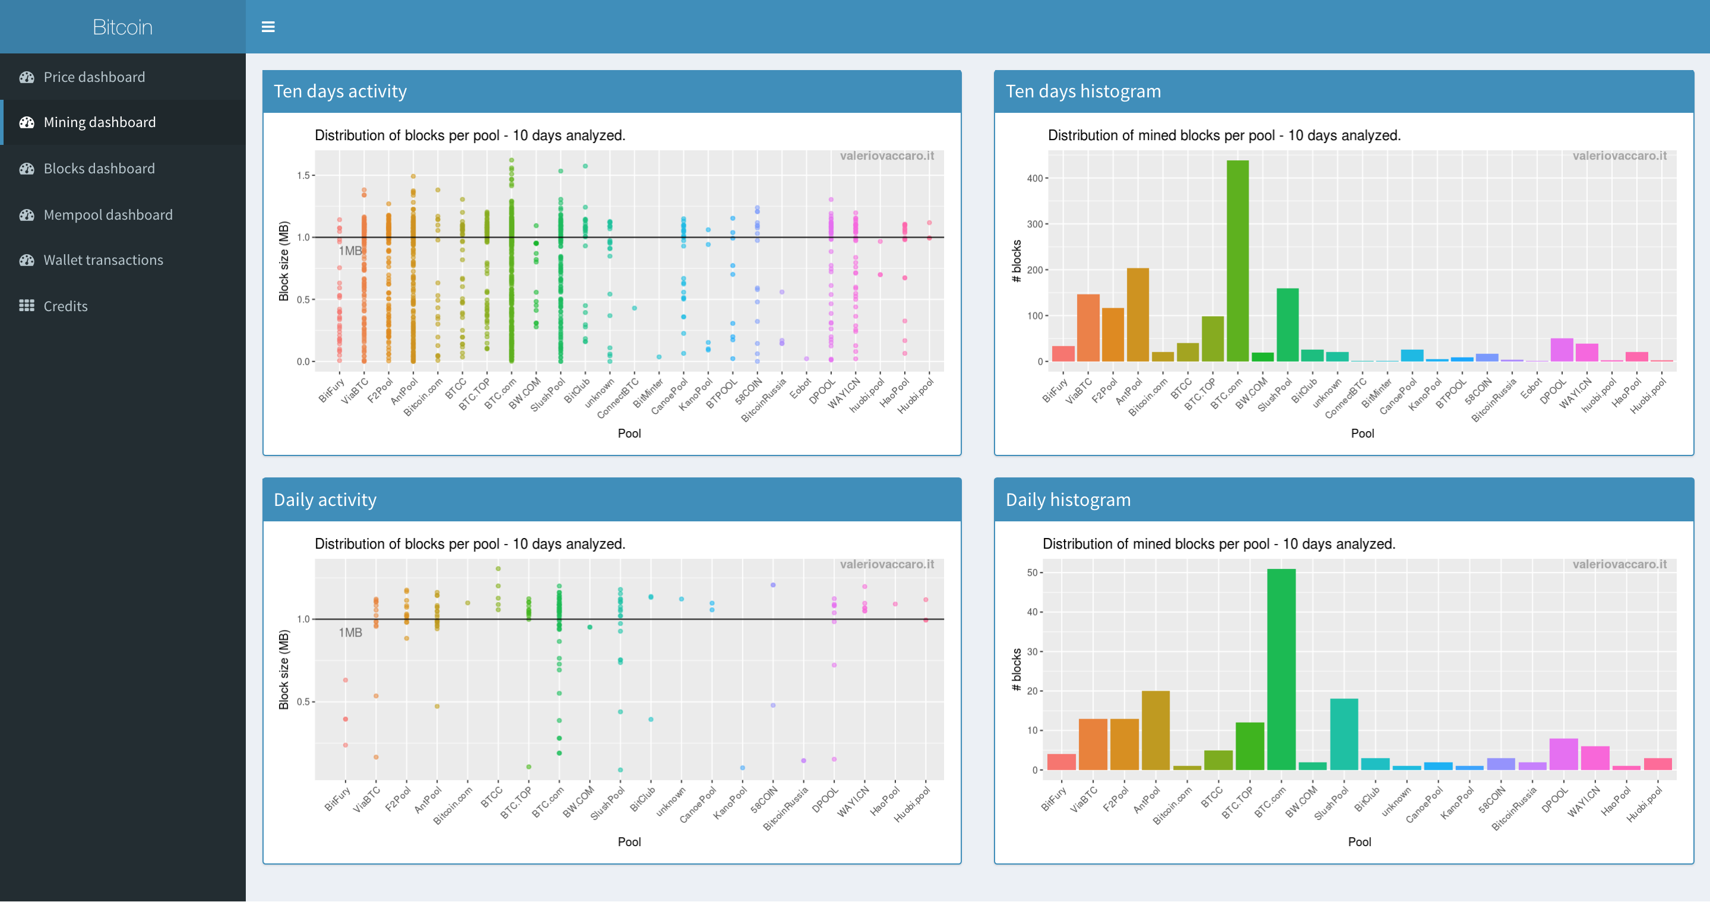
Task: Click the Ten days activity panel header
Action: pyautogui.click(x=340, y=91)
